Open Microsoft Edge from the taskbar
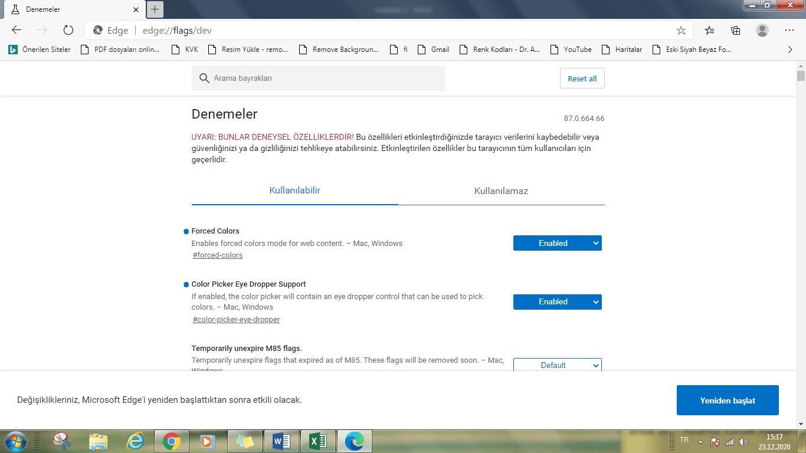This screenshot has width=806, height=453. (354, 441)
